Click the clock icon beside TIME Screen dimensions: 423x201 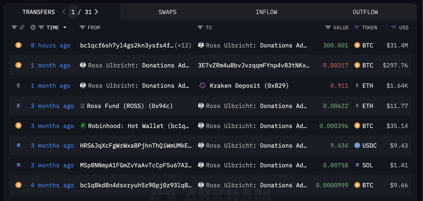click(33, 27)
